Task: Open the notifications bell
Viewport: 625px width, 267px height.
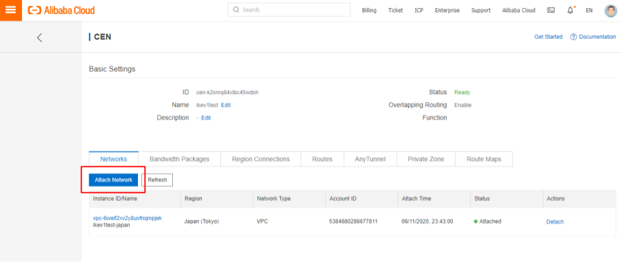Action: 570,10
